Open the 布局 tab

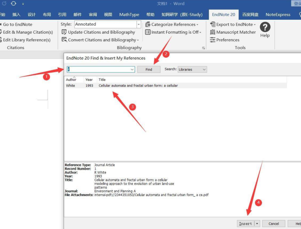click(47, 15)
